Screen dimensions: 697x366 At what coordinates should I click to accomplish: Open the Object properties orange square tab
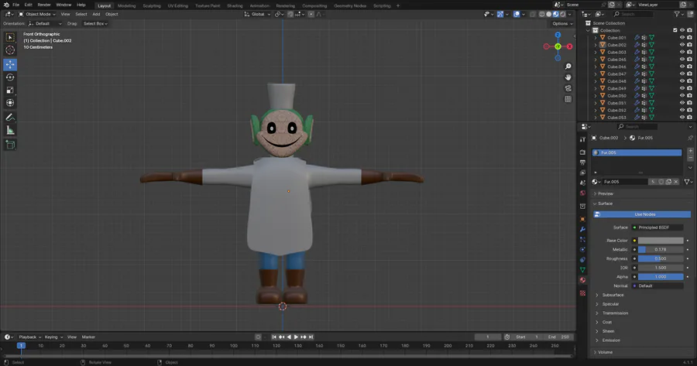pos(582,219)
